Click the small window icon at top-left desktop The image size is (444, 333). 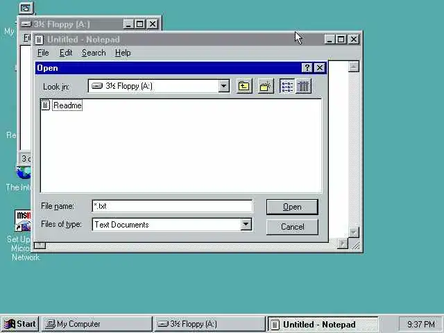click(x=26, y=8)
